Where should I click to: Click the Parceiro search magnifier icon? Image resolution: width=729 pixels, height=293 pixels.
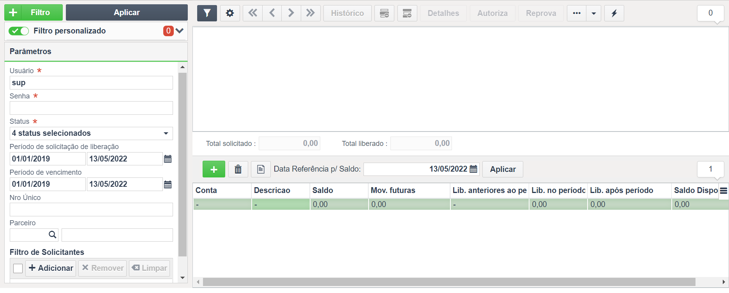coord(52,235)
